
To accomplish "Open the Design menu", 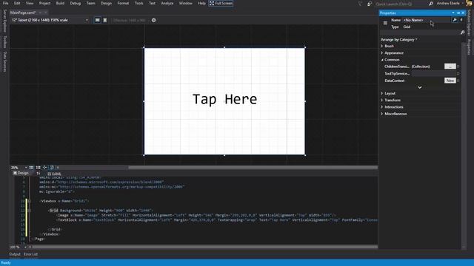I will click(x=106, y=3).
